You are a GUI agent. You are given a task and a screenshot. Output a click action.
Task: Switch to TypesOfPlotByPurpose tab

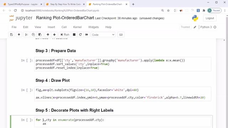pos(22,4)
